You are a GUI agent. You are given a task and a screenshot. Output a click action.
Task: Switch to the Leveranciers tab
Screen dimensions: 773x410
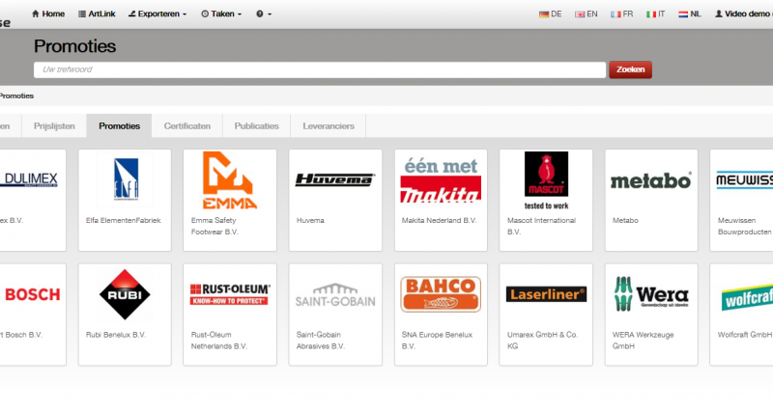tap(329, 126)
